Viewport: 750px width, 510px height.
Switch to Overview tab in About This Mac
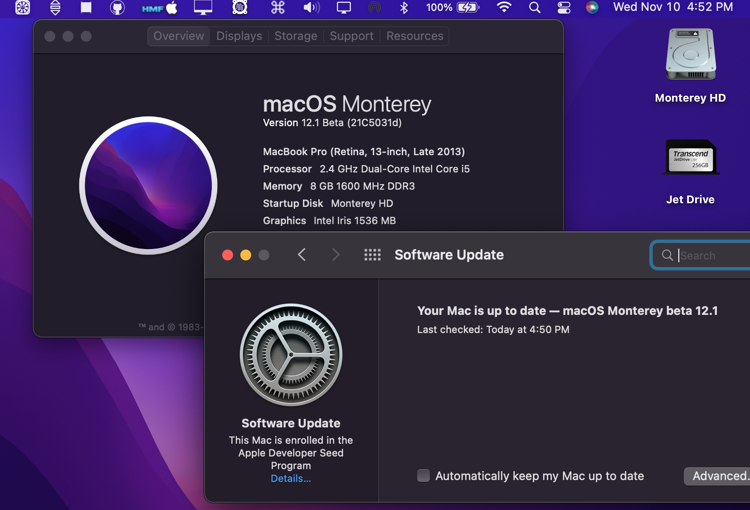(179, 36)
